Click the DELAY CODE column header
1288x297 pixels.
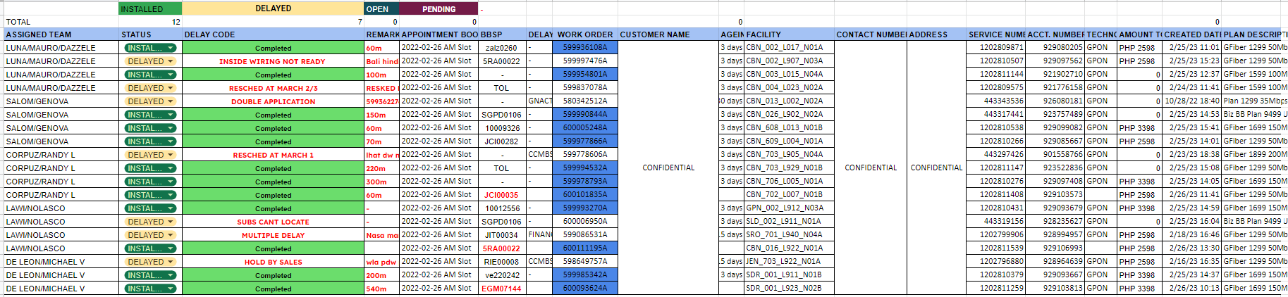click(x=273, y=34)
